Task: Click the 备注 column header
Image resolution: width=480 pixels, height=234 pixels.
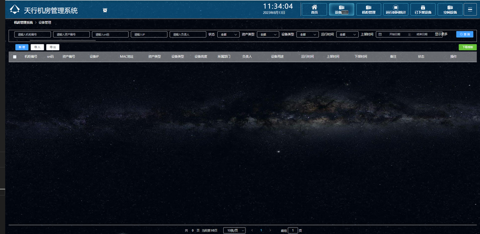Action: [393, 56]
